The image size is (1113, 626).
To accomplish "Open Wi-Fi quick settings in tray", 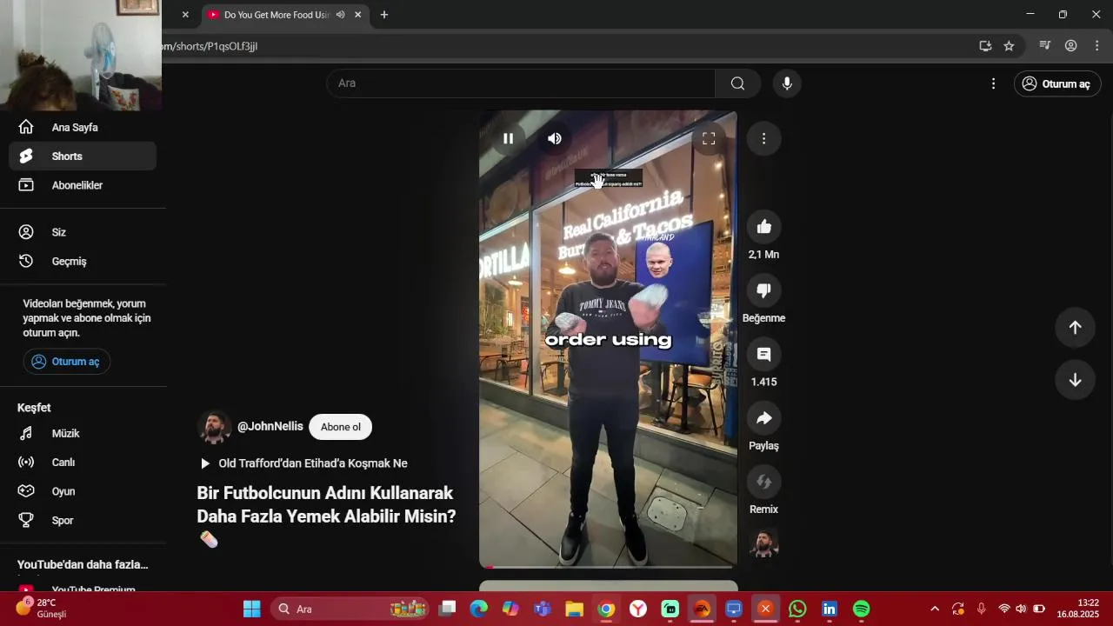I will pos(1004,609).
